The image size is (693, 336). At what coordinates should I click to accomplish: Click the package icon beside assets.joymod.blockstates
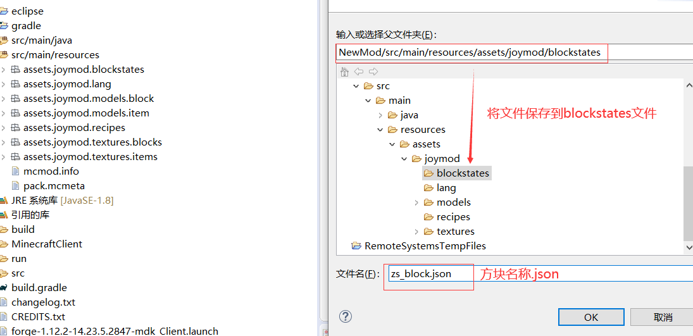point(15,70)
